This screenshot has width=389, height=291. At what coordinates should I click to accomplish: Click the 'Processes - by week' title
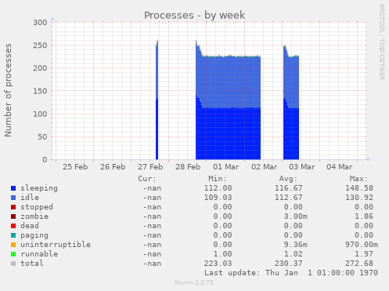click(195, 15)
